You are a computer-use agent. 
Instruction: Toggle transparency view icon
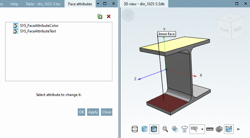point(175,129)
